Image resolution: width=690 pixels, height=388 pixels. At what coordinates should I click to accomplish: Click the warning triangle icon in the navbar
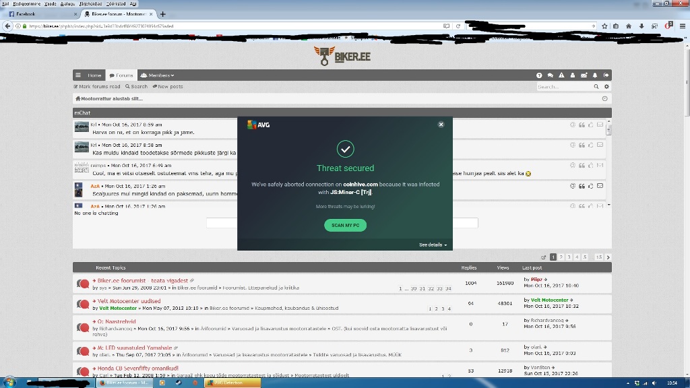click(x=561, y=75)
